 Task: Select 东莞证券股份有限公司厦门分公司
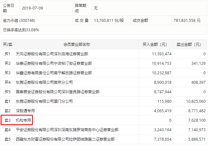44,101
